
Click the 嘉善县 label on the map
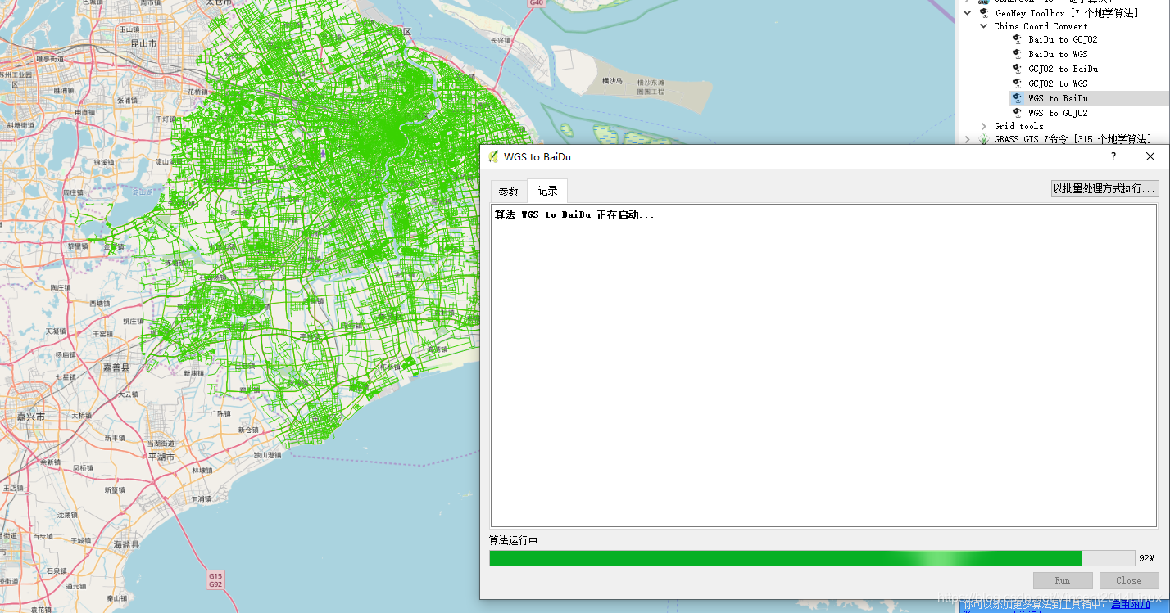coord(116,367)
